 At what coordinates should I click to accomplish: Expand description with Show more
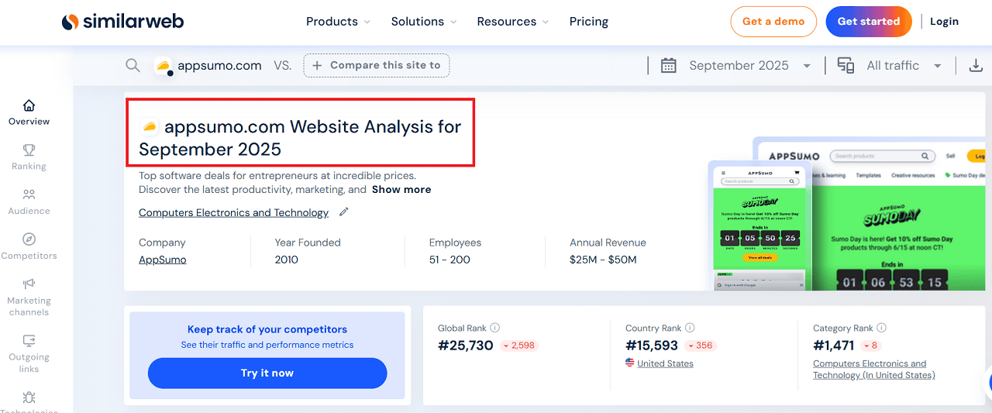pos(401,189)
